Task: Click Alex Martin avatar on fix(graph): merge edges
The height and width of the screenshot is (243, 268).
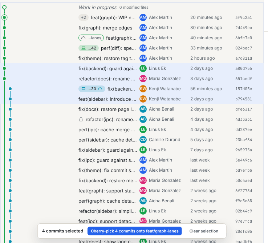Action: [x=143, y=28]
